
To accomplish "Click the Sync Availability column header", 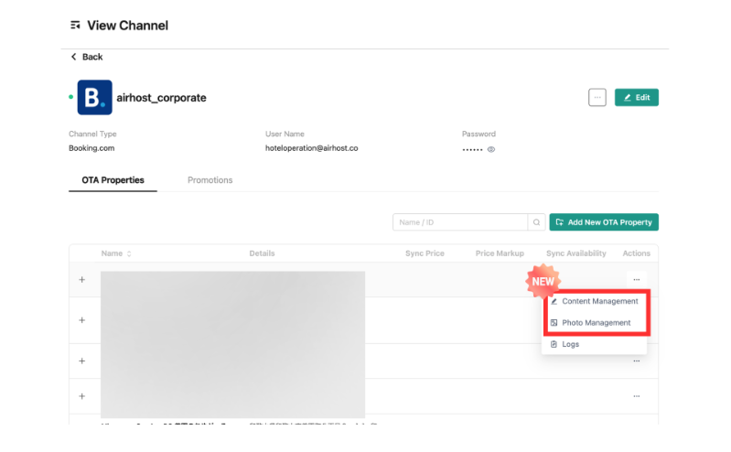I will [576, 253].
